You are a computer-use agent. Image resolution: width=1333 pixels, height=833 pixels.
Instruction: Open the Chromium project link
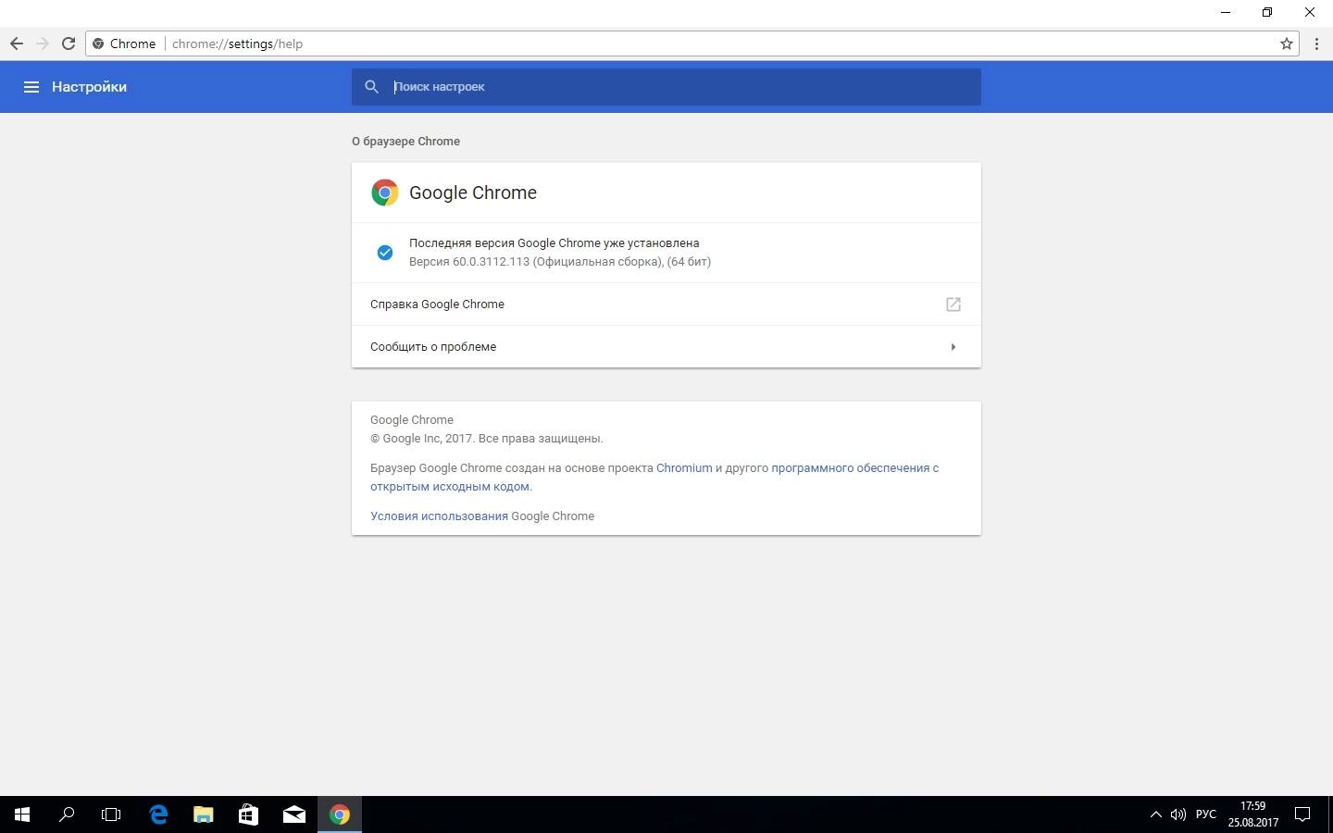tap(684, 468)
